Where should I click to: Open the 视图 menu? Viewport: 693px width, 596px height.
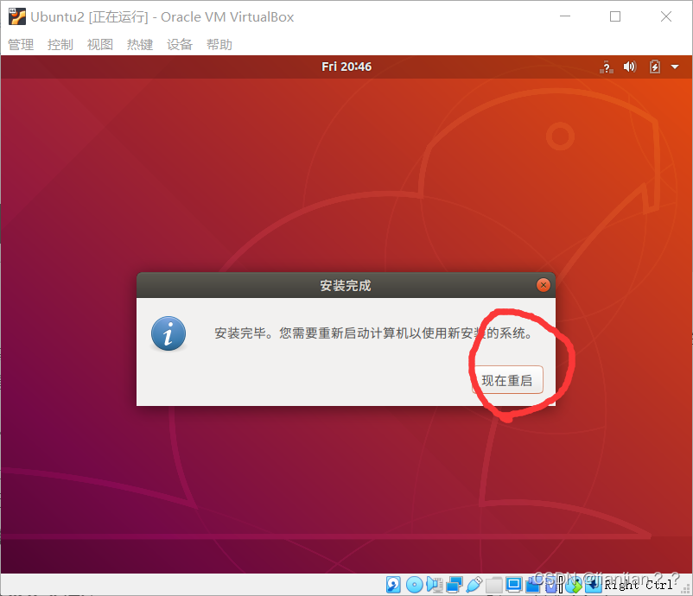pos(100,44)
